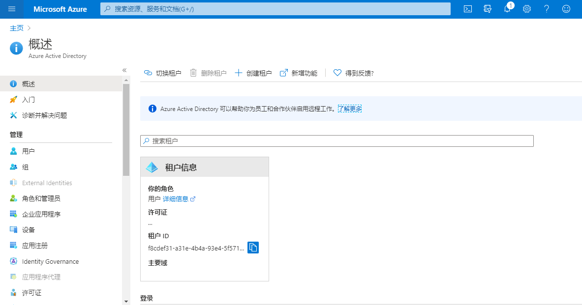Click sidebar scrollbar up arrow
Image resolution: width=582 pixels, height=305 pixels.
click(x=126, y=80)
